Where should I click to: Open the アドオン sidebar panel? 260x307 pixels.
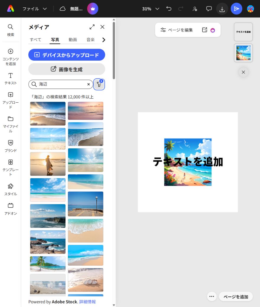pos(11,209)
